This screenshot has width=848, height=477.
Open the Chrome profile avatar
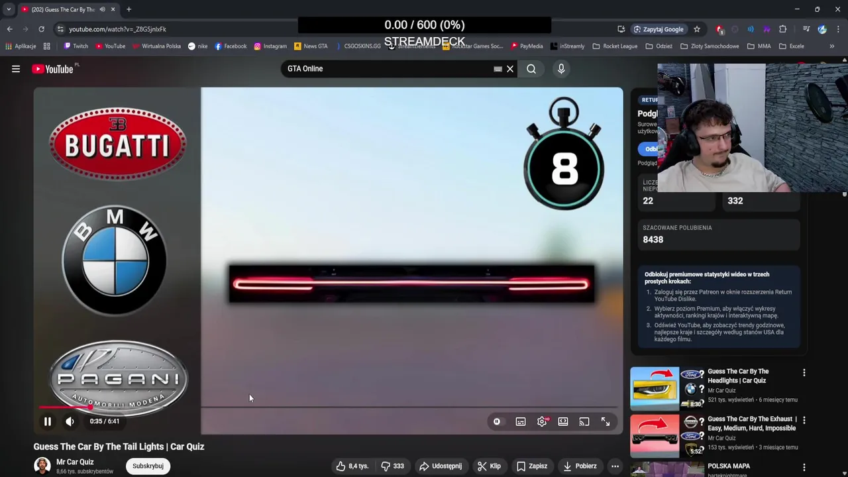822,29
